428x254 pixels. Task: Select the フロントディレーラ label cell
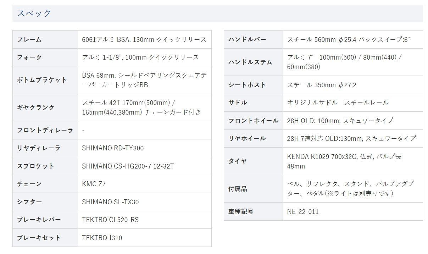(x=45, y=130)
